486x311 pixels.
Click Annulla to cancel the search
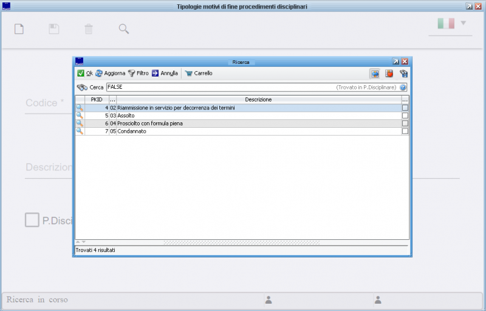coord(165,73)
